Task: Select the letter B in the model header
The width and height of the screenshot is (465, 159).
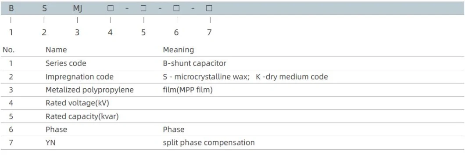Action: (x=11, y=9)
